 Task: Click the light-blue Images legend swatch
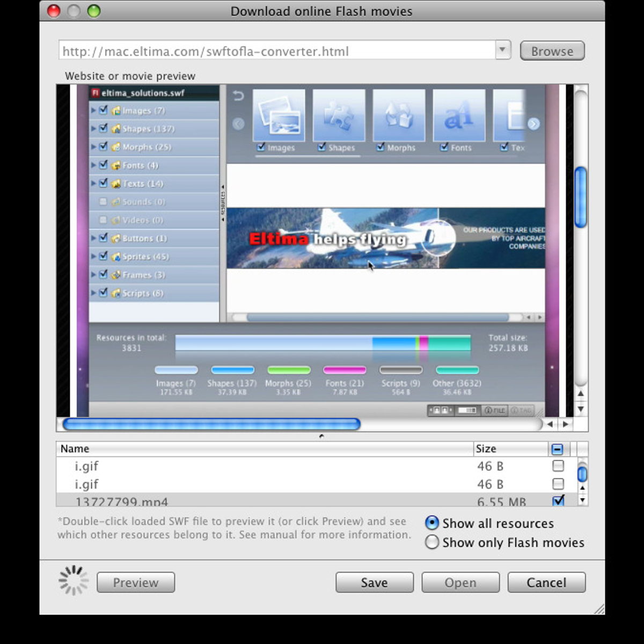pos(176,370)
